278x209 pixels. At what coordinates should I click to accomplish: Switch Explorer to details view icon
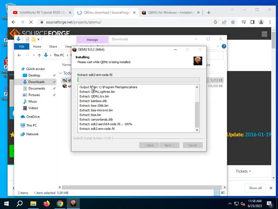217,193
